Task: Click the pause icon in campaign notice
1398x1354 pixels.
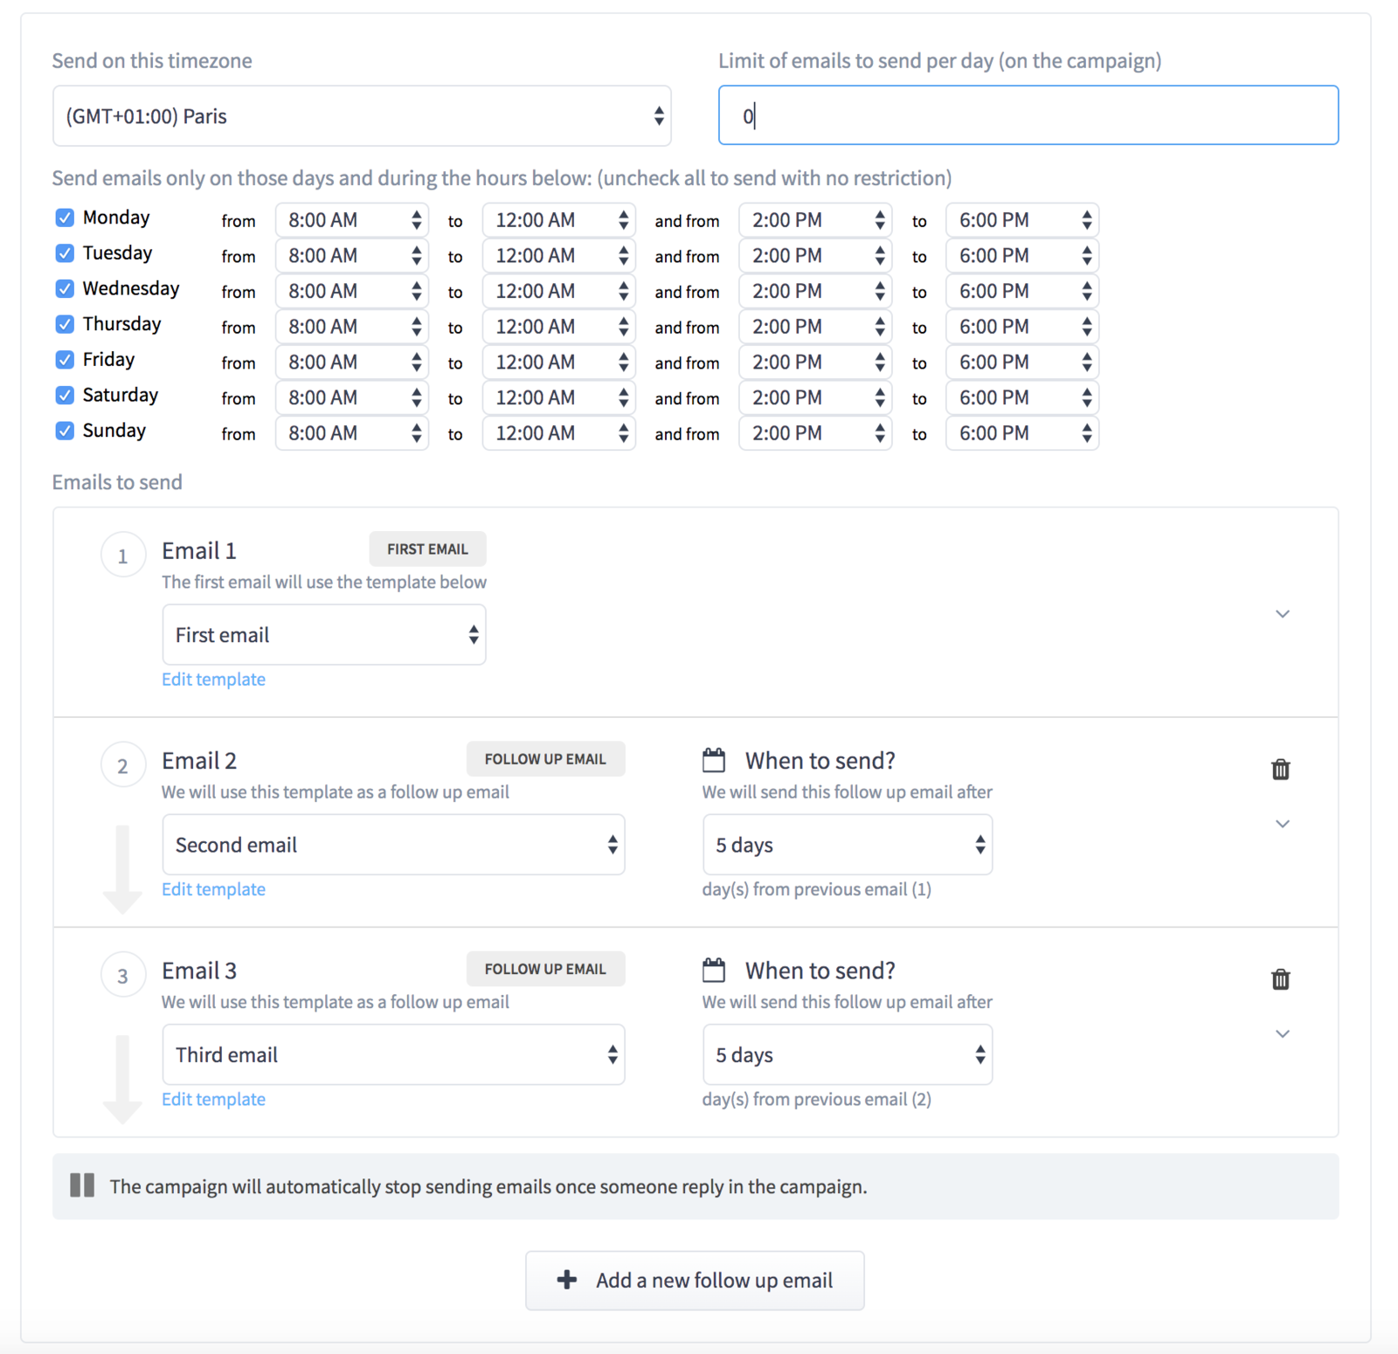Action: (x=82, y=1185)
